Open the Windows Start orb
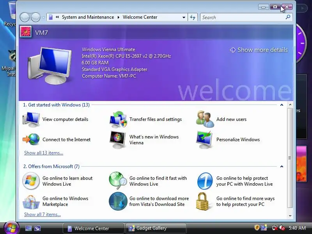Screen dimensions: 312x234 pos(11,228)
